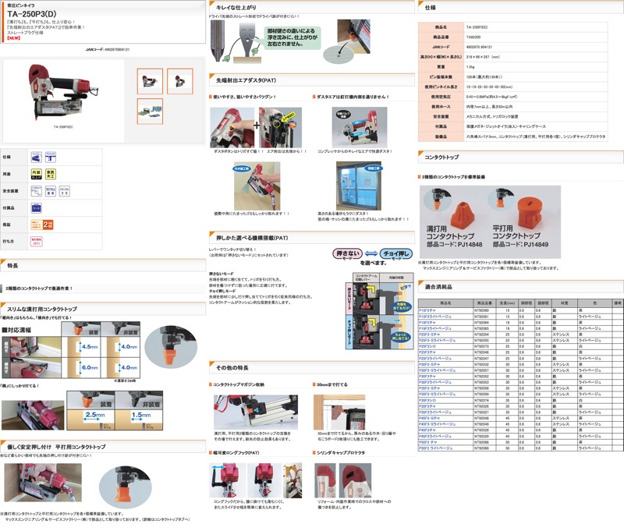Open the product link in the NT92061 row

coord(435,317)
